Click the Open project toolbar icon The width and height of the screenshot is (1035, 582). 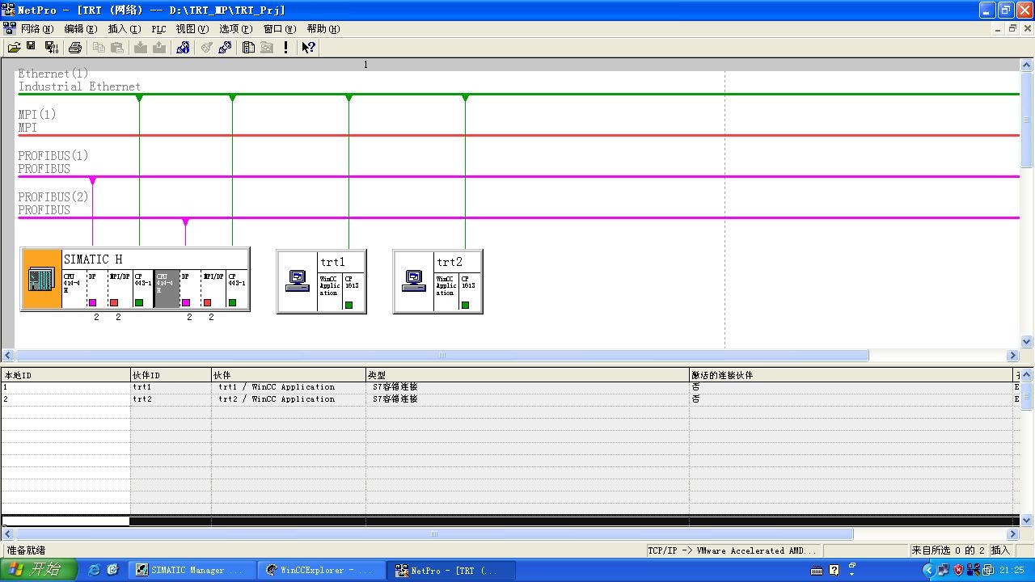click(x=14, y=48)
